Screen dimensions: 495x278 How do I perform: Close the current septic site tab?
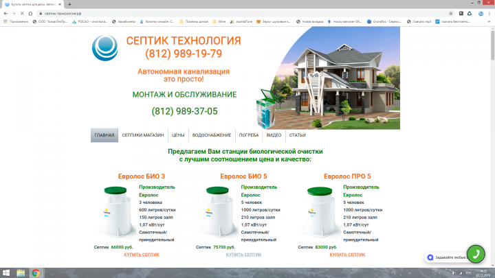coord(60,4)
